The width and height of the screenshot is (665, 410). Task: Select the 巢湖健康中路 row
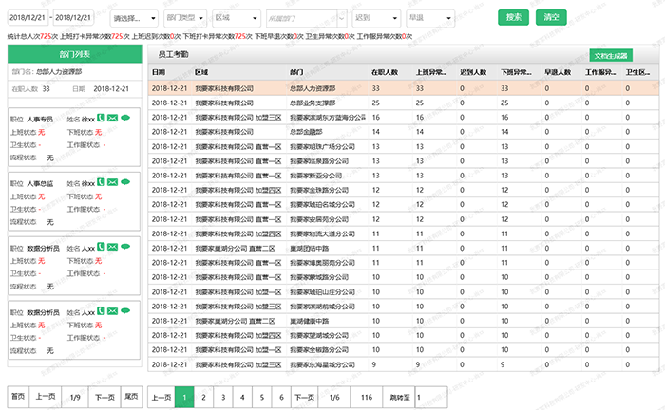(x=404, y=321)
